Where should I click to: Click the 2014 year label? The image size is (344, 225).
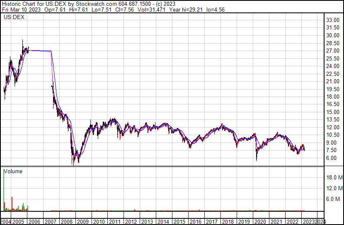point(163,222)
